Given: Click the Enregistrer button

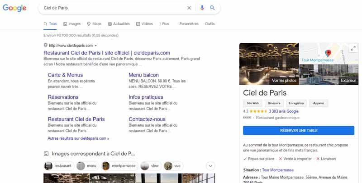Looking at the screenshot, I should [296, 103].
